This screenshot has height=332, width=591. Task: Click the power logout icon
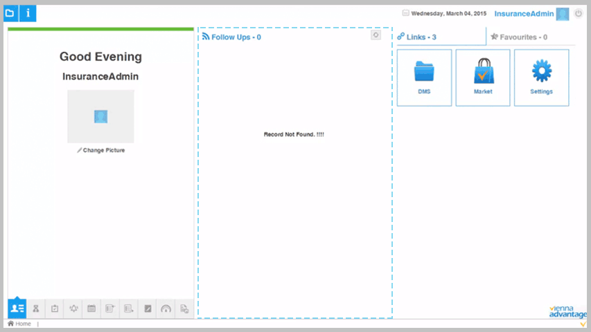tap(579, 14)
